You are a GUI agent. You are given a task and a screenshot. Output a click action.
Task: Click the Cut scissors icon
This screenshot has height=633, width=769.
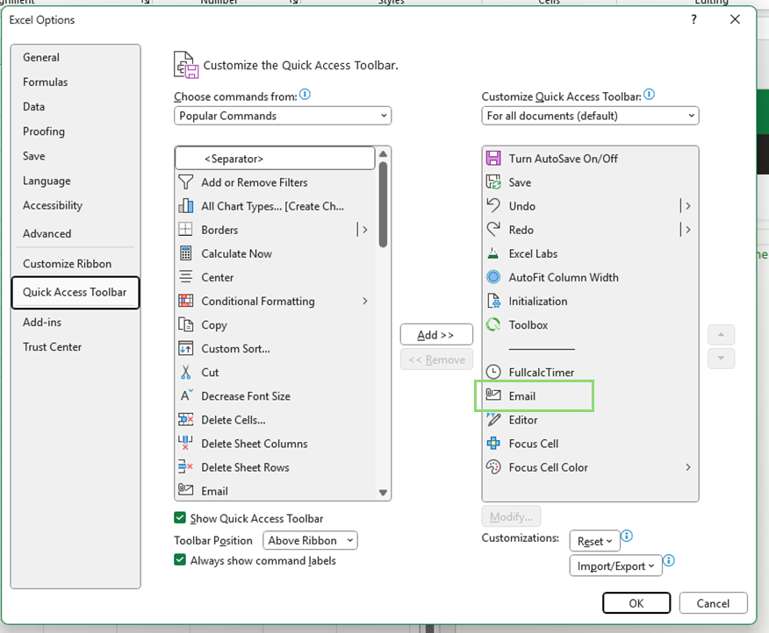(185, 373)
